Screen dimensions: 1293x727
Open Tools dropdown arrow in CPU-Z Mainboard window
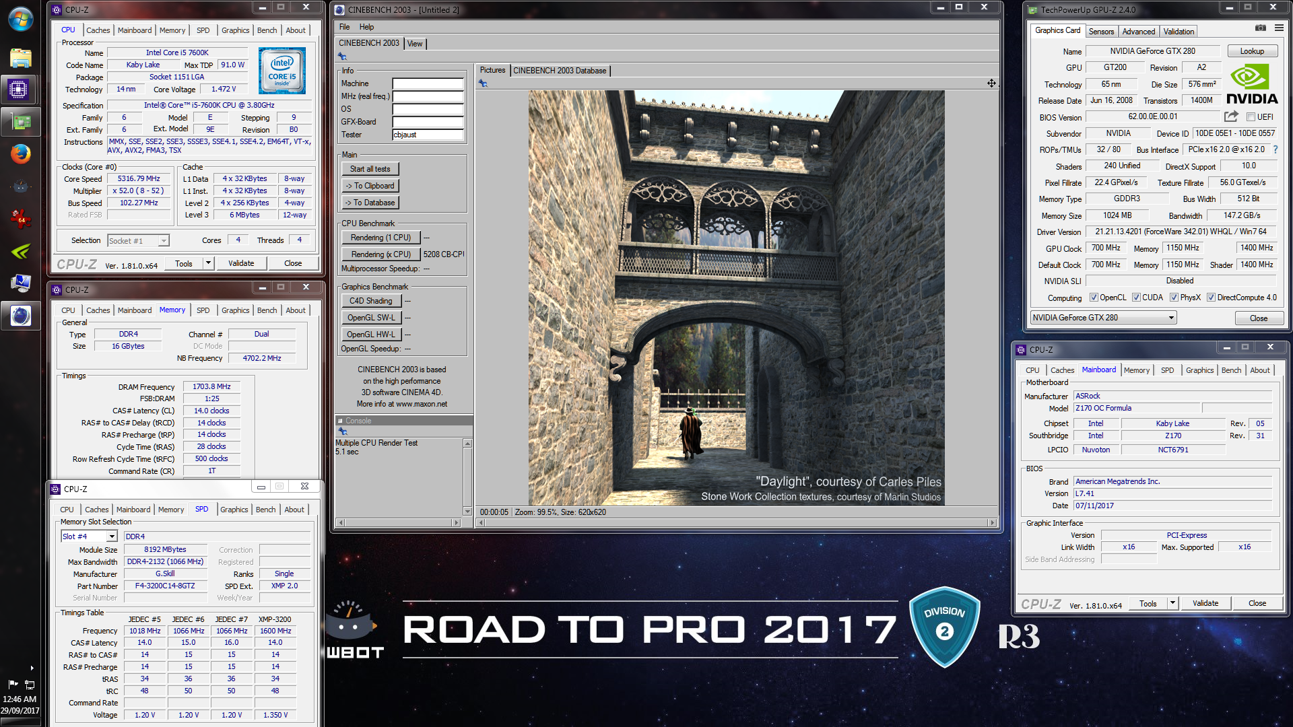pyautogui.click(x=1172, y=603)
